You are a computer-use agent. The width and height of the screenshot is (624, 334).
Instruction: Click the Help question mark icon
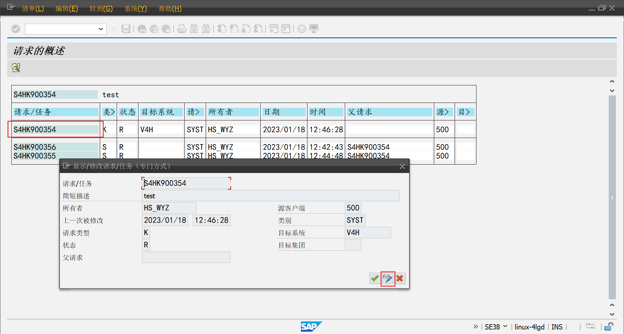click(x=302, y=29)
